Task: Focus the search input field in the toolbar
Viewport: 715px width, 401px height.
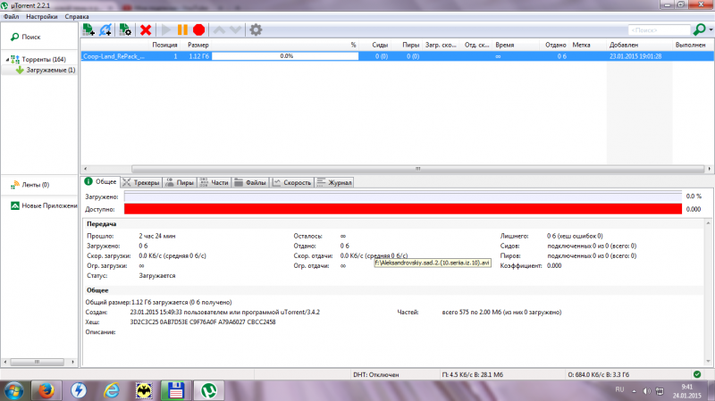Action: (x=659, y=30)
